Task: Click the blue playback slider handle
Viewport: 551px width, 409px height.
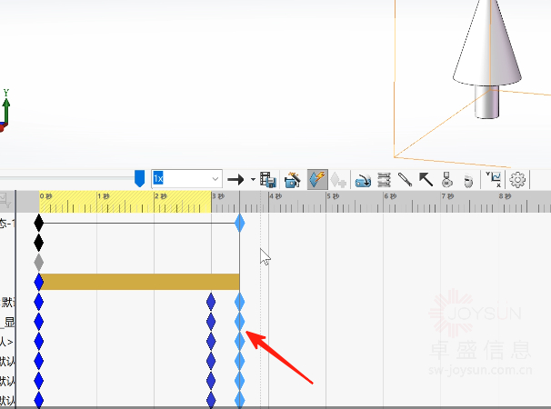Action: point(139,178)
